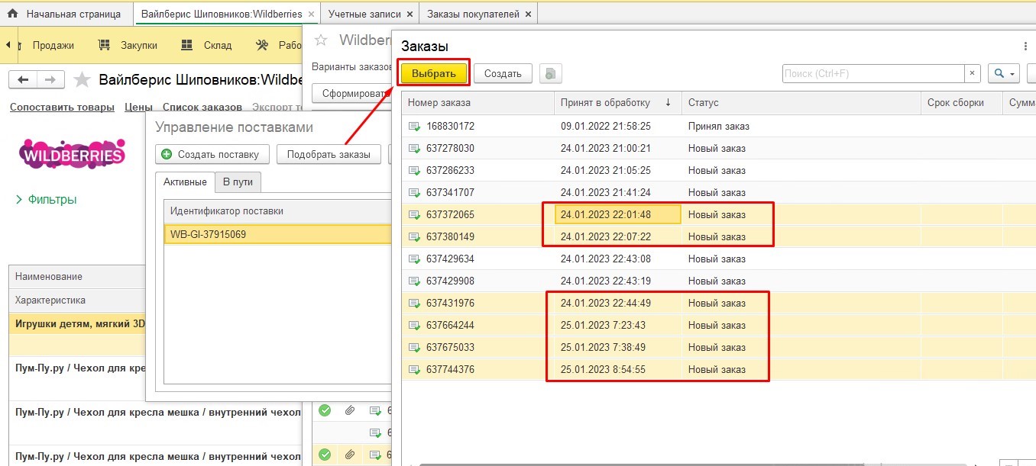This screenshot has width=1036, height=466.
Task: Click the yellow Выбрать button
Action: click(x=433, y=74)
